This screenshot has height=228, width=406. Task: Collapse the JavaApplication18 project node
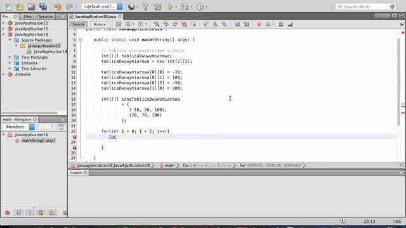point(4,34)
